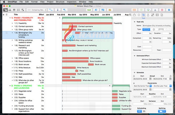Click the green eye Track Changes icon
Screen dimensions: 175x115
(141, 10)
